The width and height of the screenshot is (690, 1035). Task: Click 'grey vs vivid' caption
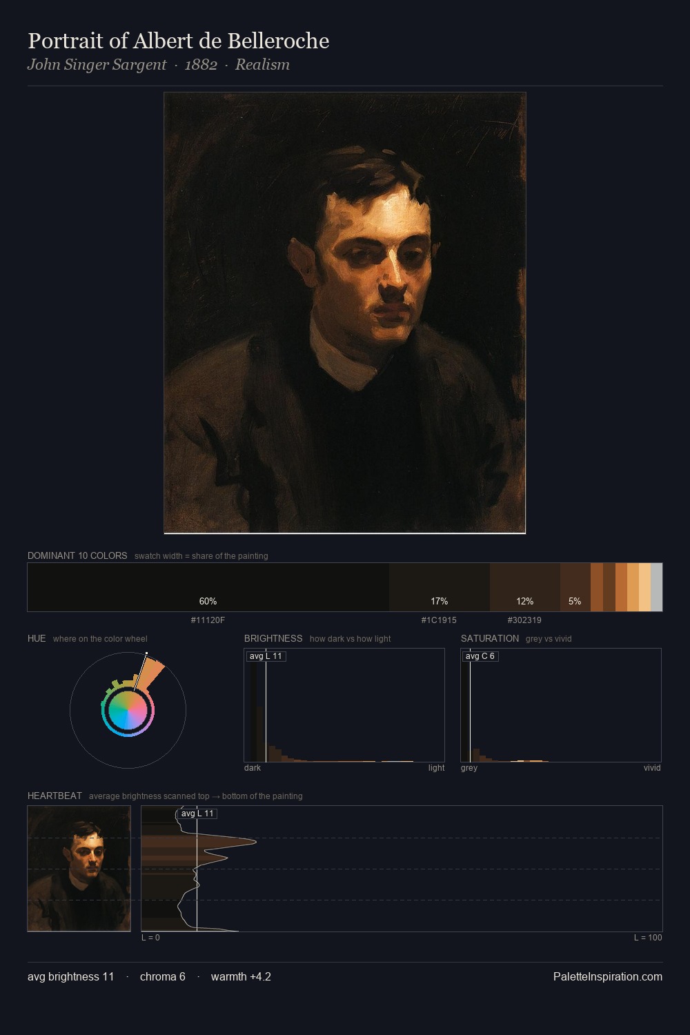[x=549, y=639]
